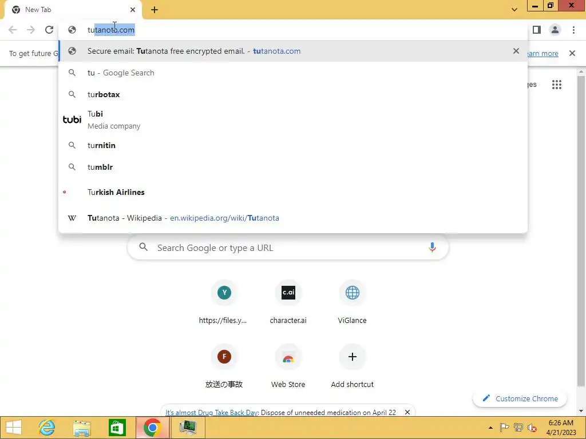Dismiss the info bar with its X
Screen dimensions: 586x439
click(572, 53)
